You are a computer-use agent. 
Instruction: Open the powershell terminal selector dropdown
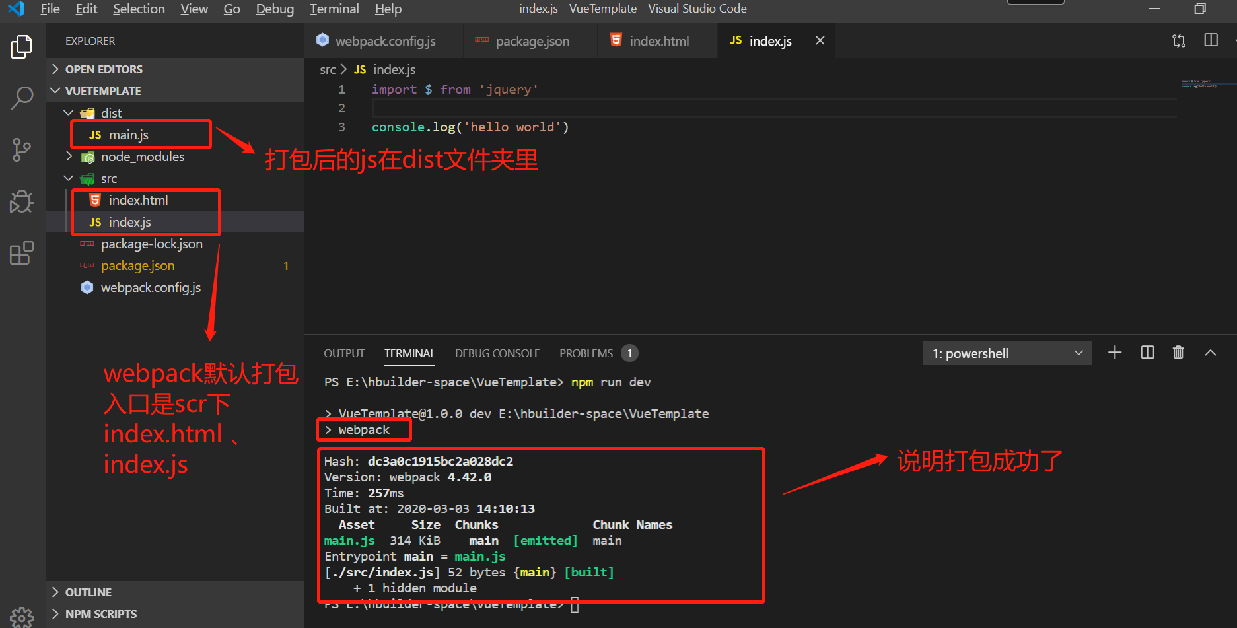(x=1007, y=353)
